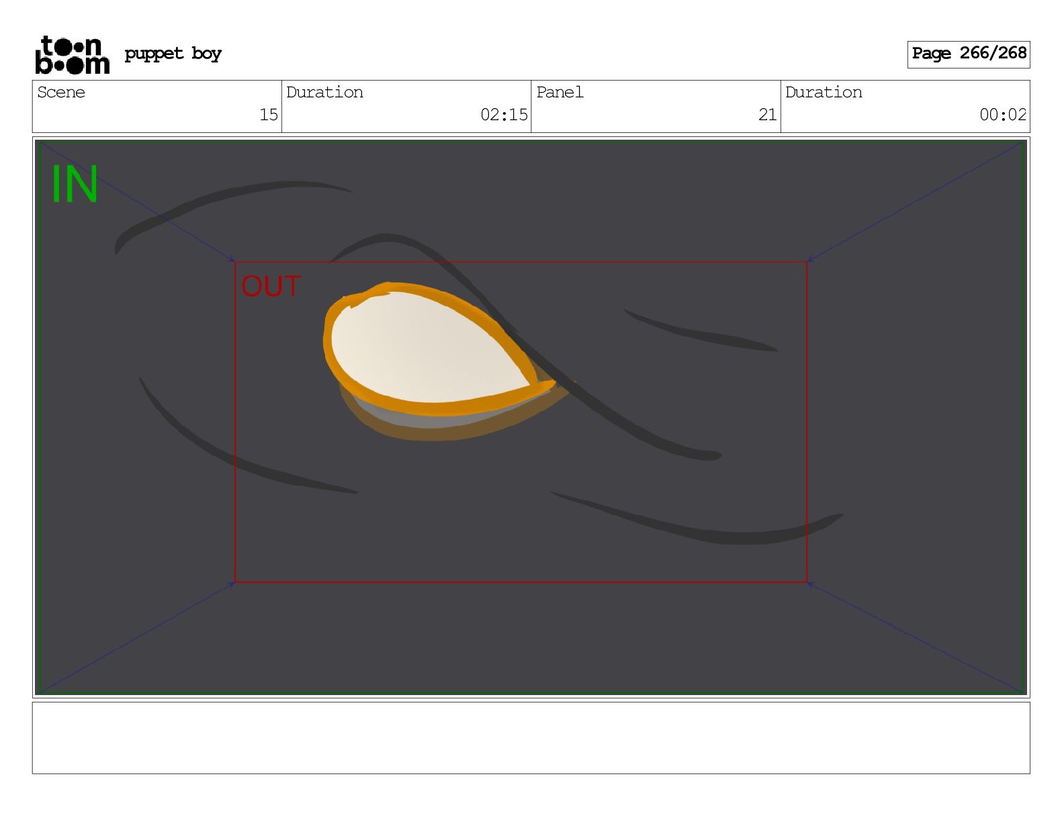Click the scene duration value '02:15'

pos(504,115)
